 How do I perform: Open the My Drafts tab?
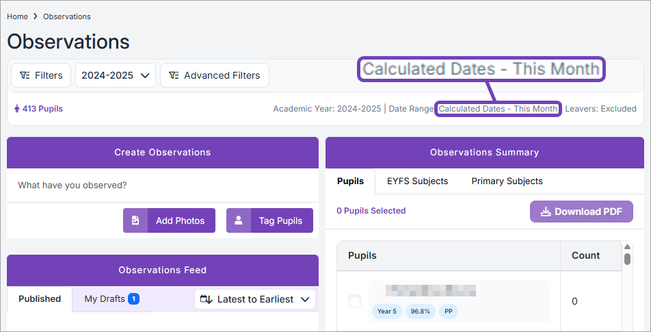coord(111,299)
